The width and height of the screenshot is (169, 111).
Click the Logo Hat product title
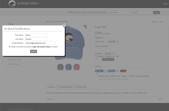(101, 27)
